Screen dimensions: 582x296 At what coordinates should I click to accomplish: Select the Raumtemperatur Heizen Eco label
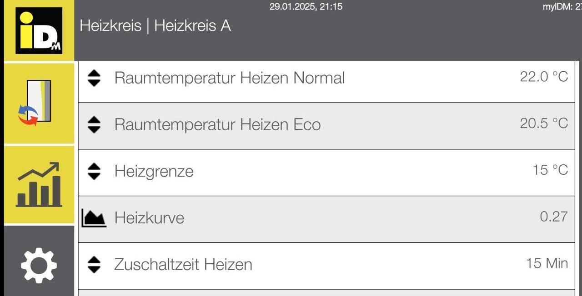pyautogui.click(x=217, y=124)
